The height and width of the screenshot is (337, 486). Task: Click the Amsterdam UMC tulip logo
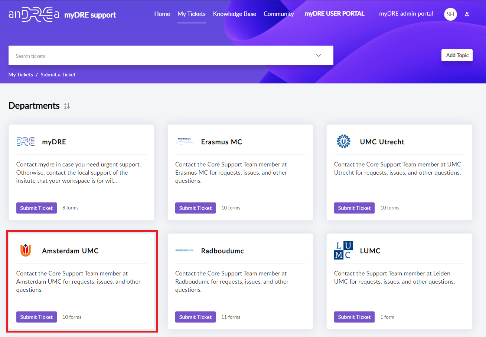[26, 251]
